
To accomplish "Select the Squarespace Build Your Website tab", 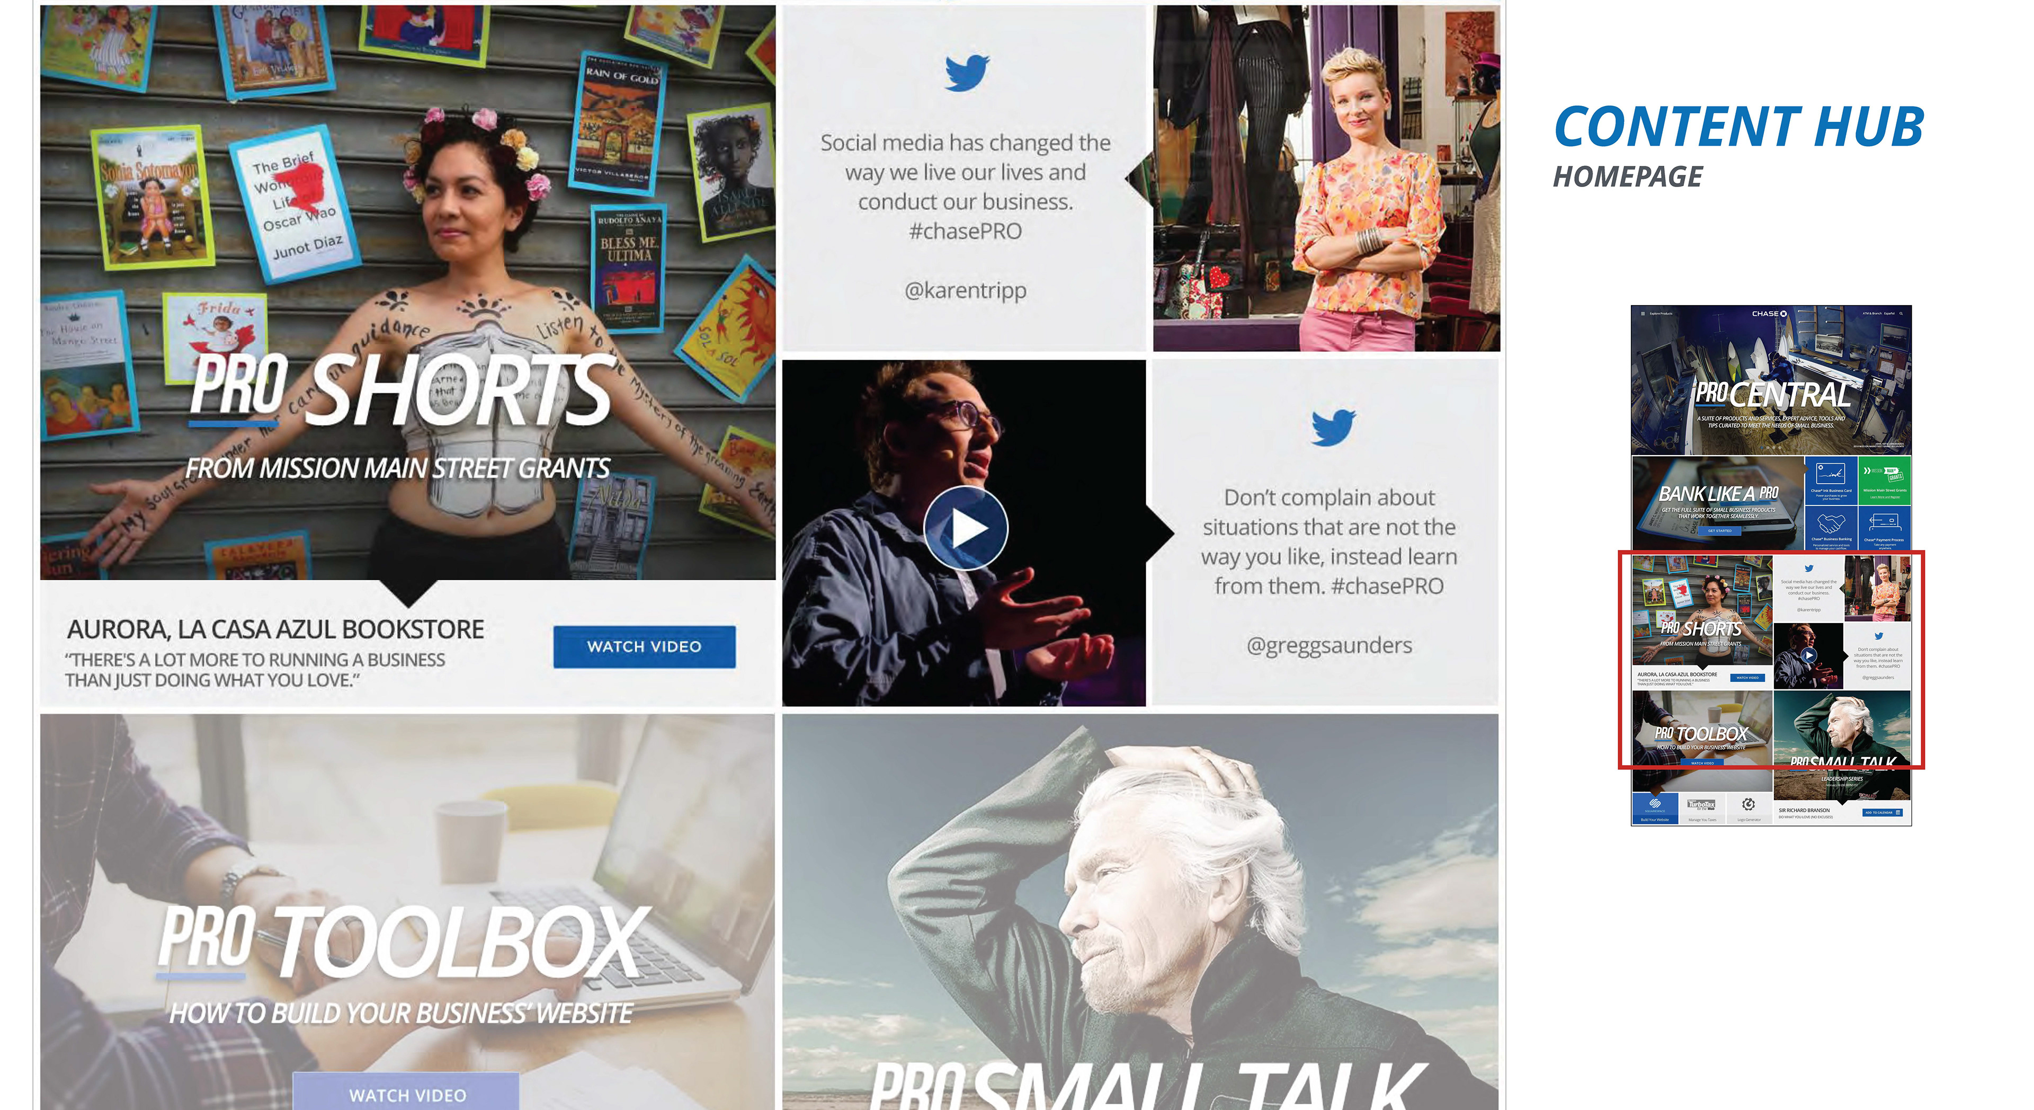I will 1655,808.
